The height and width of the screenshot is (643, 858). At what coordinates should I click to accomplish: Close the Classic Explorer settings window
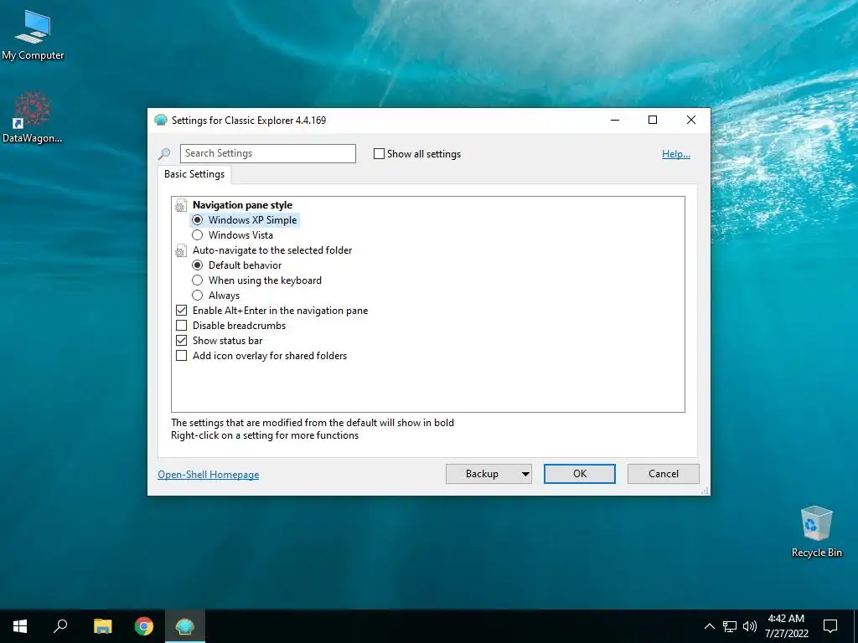(691, 121)
